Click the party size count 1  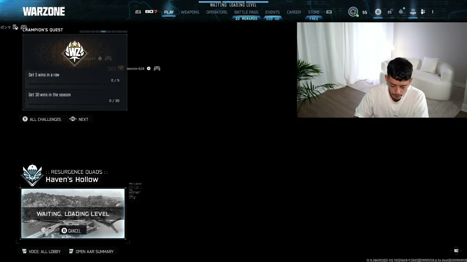[432, 12]
